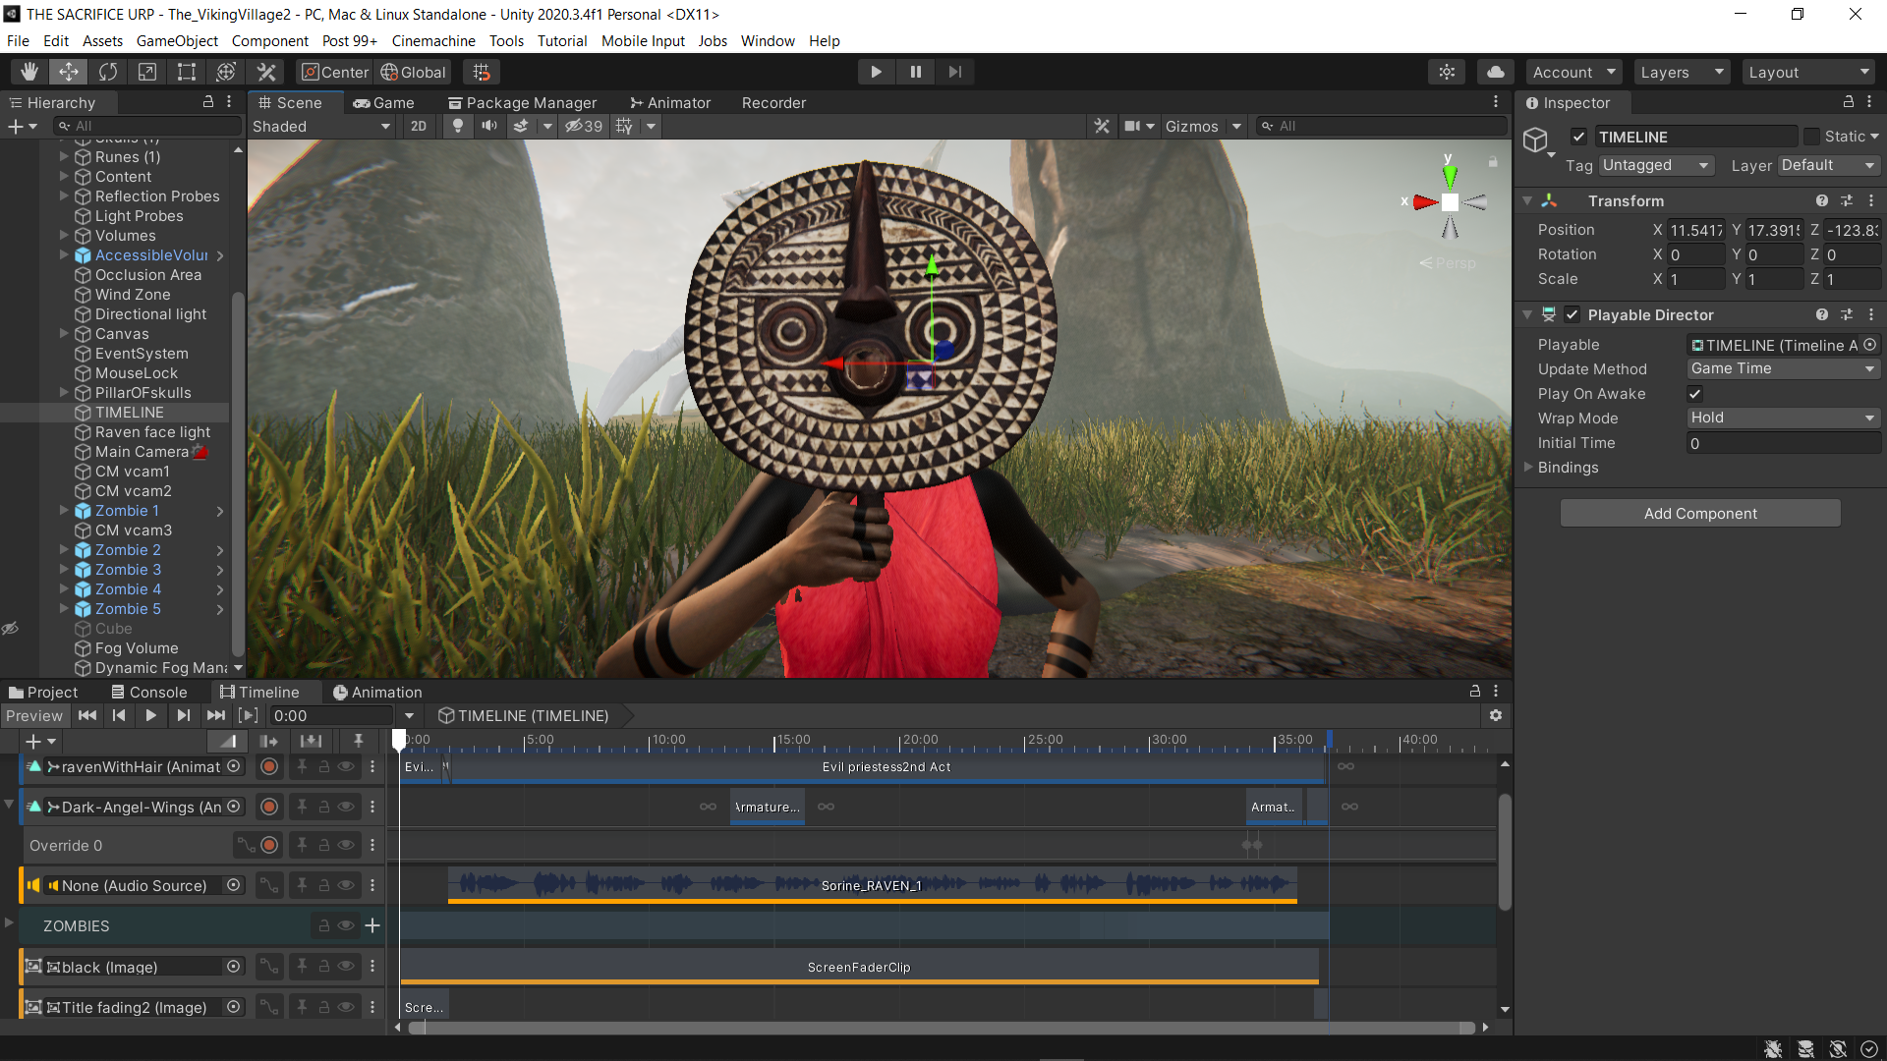Image resolution: width=1887 pixels, height=1061 pixels.
Task: Toggle the Global handle rotation button
Action: point(413,72)
